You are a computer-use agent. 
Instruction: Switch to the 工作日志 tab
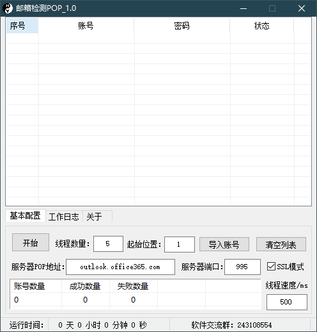tap(64, 217)
